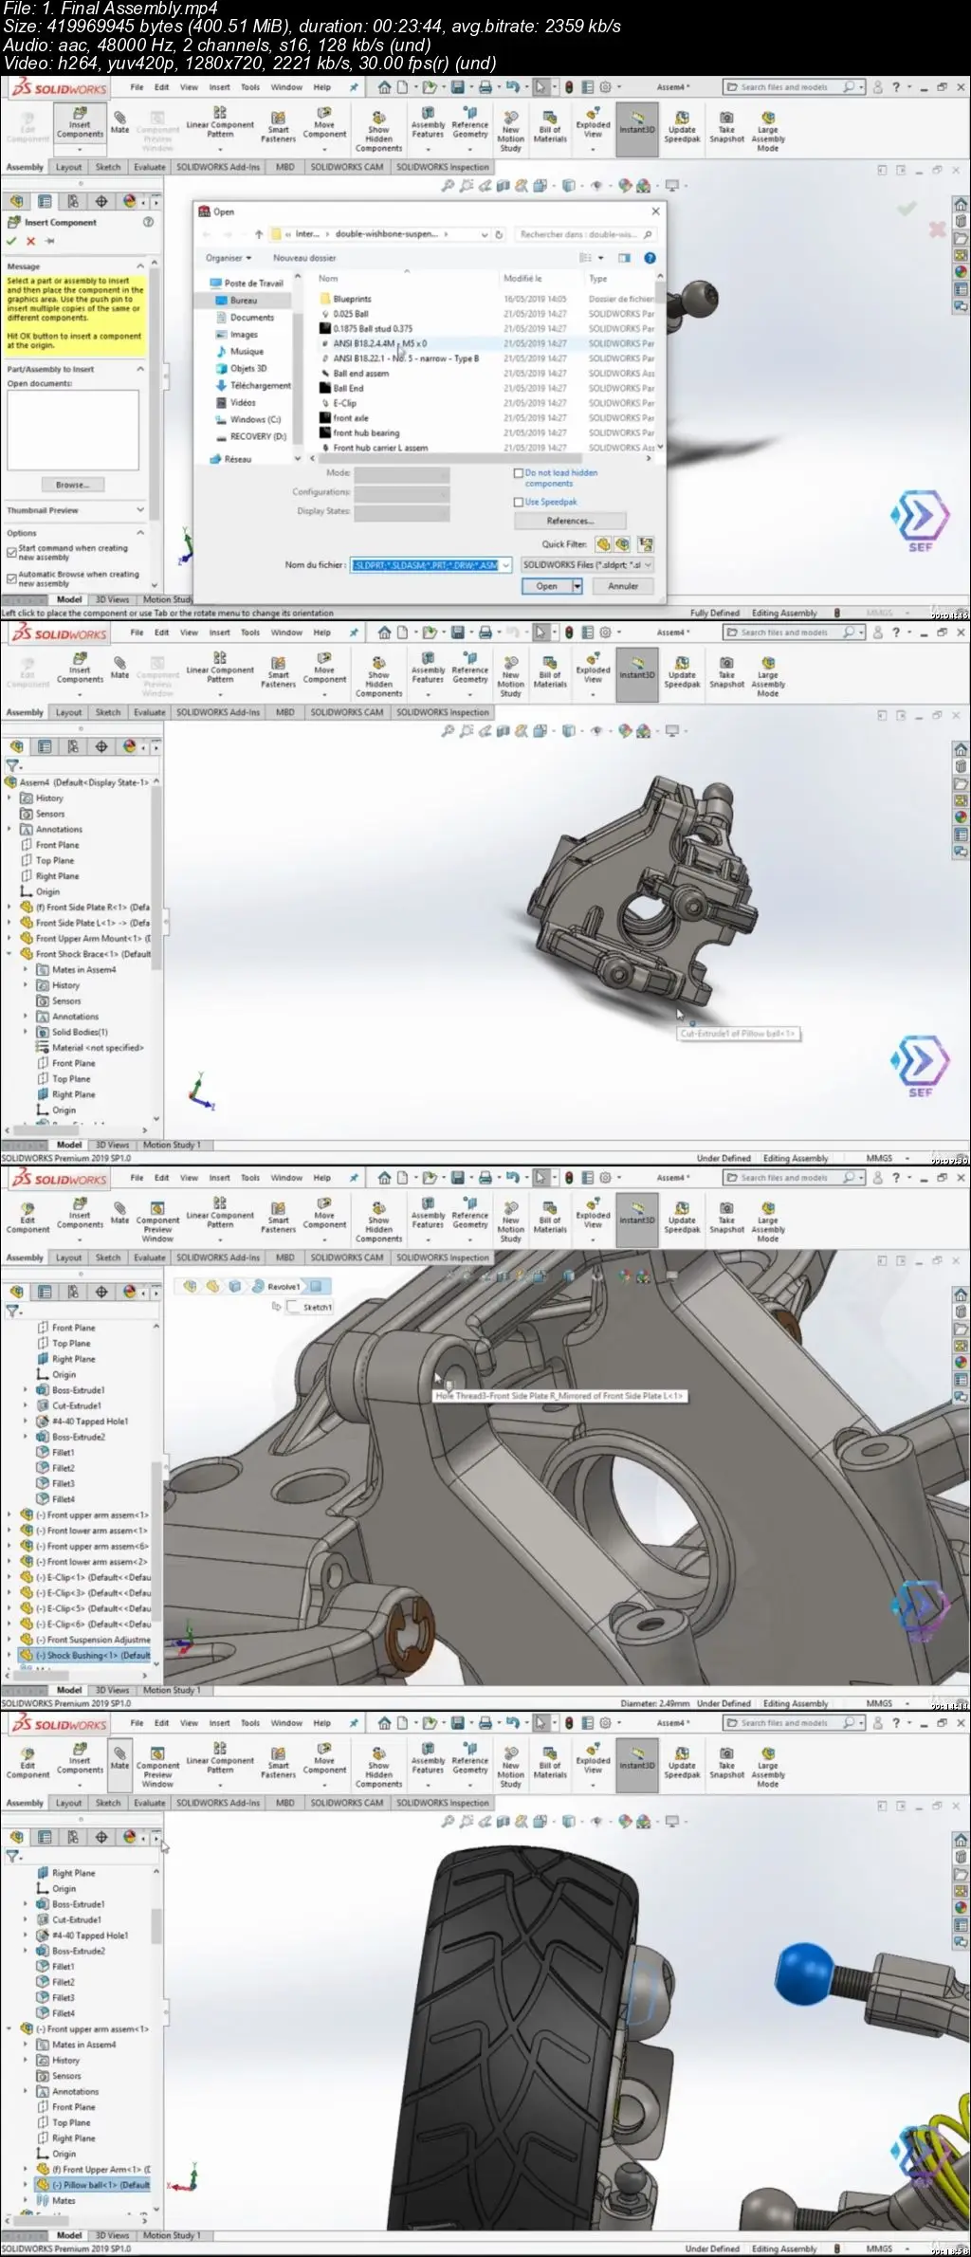Toggle Start command when creating new assembly
971x2257 pixels.
(11, 552)
